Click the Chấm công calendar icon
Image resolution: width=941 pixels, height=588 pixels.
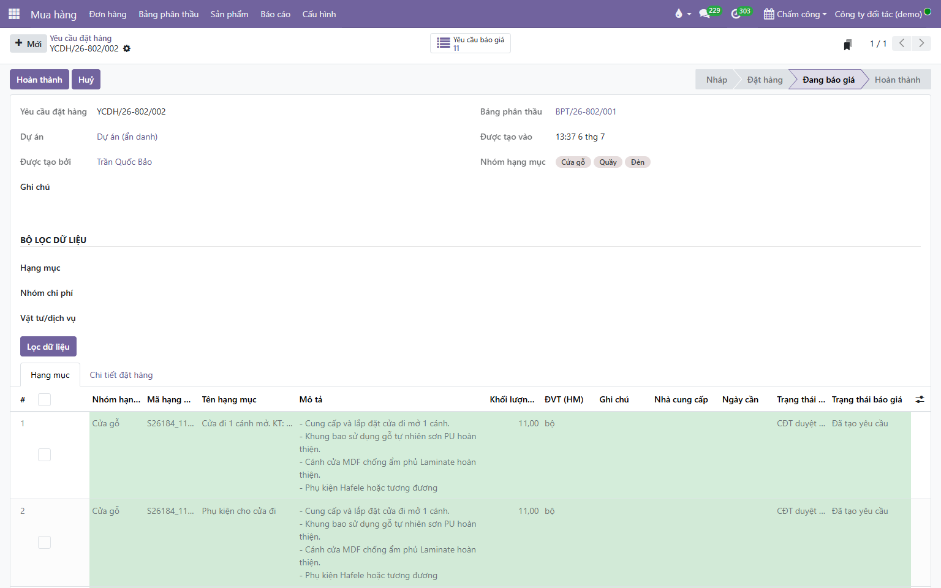[769, 14]
